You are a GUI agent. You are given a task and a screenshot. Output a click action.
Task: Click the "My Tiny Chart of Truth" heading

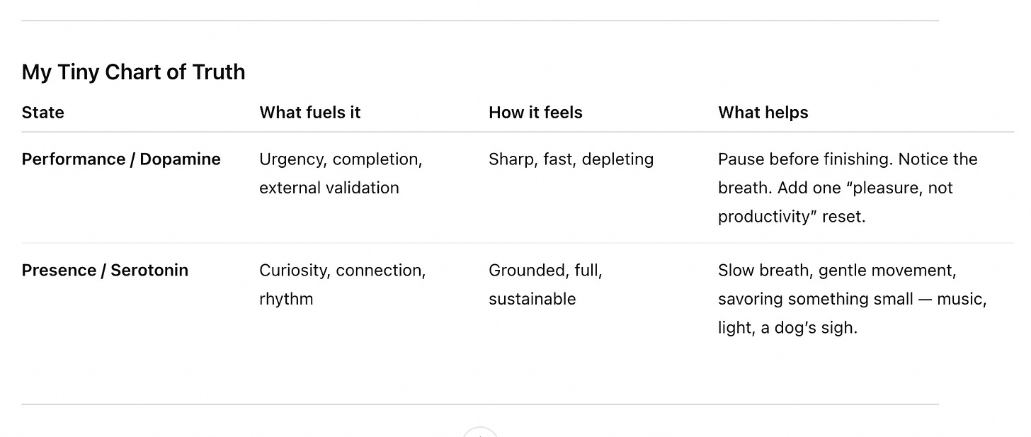[133, 72]
